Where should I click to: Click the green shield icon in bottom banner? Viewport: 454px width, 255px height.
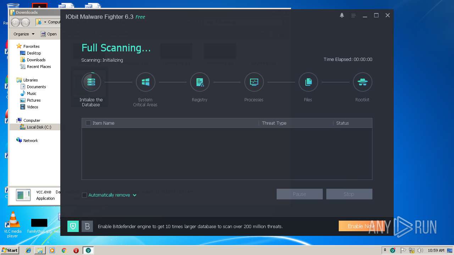pos(73,226)
